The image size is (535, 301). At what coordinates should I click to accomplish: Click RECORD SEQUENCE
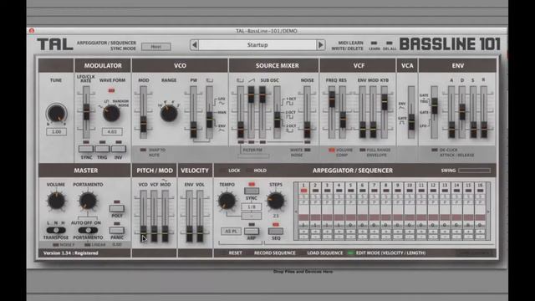[x=275, y=253]
